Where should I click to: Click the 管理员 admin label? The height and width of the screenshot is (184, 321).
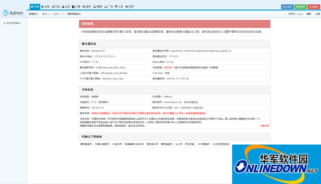click(296, 14)
